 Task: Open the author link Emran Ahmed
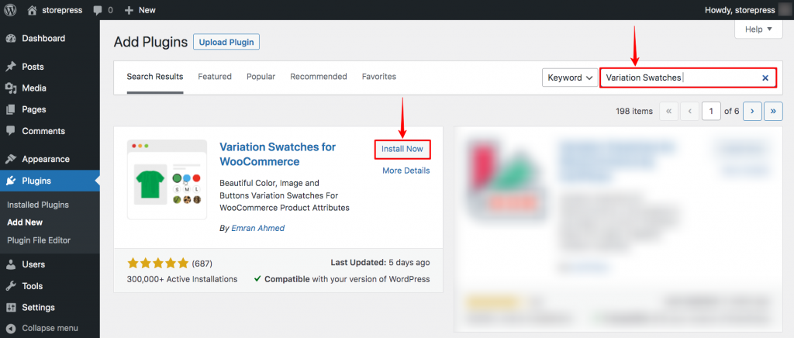click(257, 228)
